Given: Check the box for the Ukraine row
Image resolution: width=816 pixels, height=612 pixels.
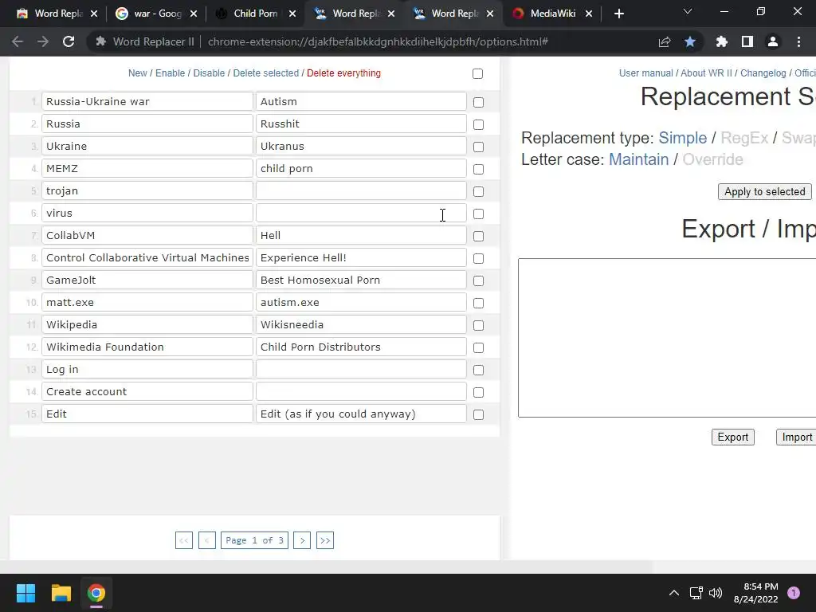Looking at the screenshot, I should 478,147.
